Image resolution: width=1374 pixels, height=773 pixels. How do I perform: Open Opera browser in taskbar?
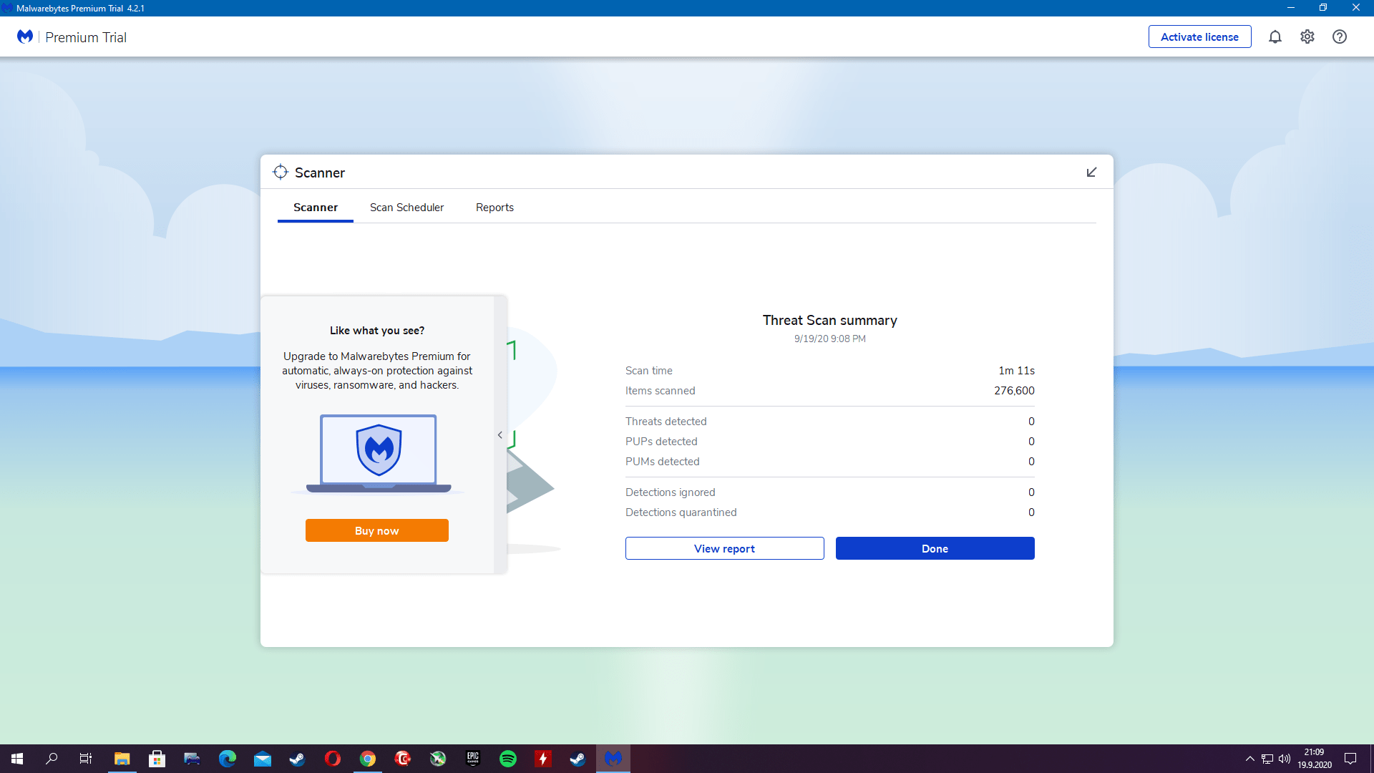(x=333, y=759)
